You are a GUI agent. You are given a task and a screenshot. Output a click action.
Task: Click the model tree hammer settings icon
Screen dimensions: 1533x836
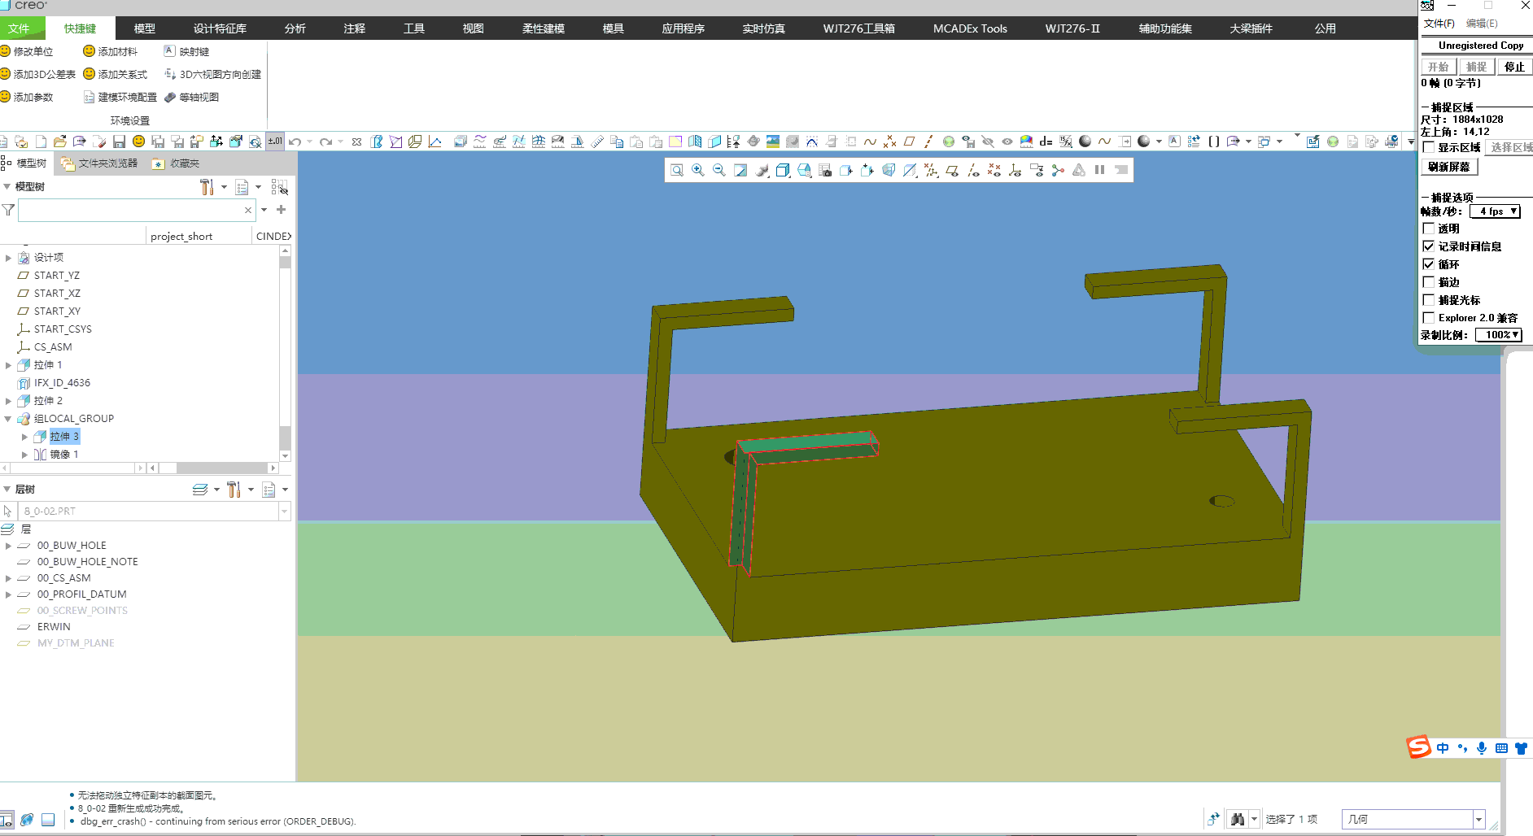click(207, 187)
